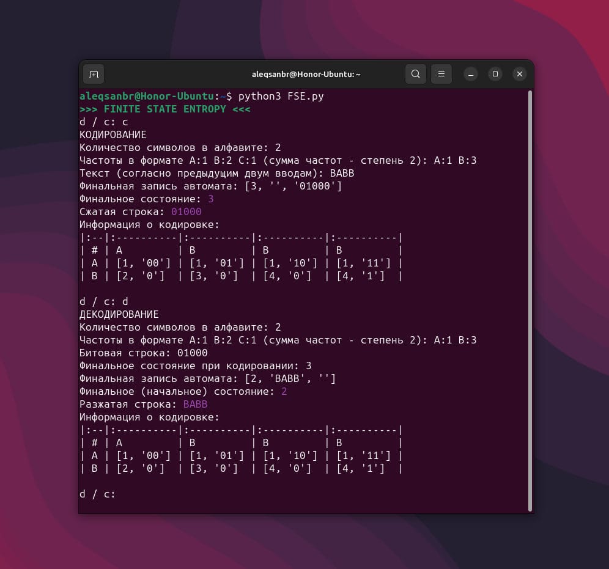Image resolution: width=609 pixels, height=569 pixels.
Task: Maximize the terminal window
Action: pyautogui.click(x=495, y=74)
